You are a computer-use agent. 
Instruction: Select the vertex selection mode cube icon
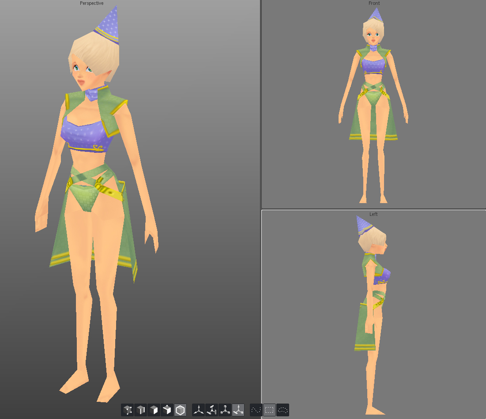pyautogui.click(x=128, y=410)
